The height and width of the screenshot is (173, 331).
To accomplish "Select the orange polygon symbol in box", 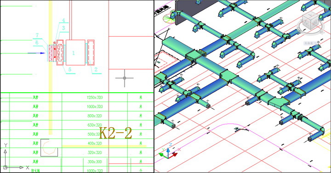I will point(49,148).
